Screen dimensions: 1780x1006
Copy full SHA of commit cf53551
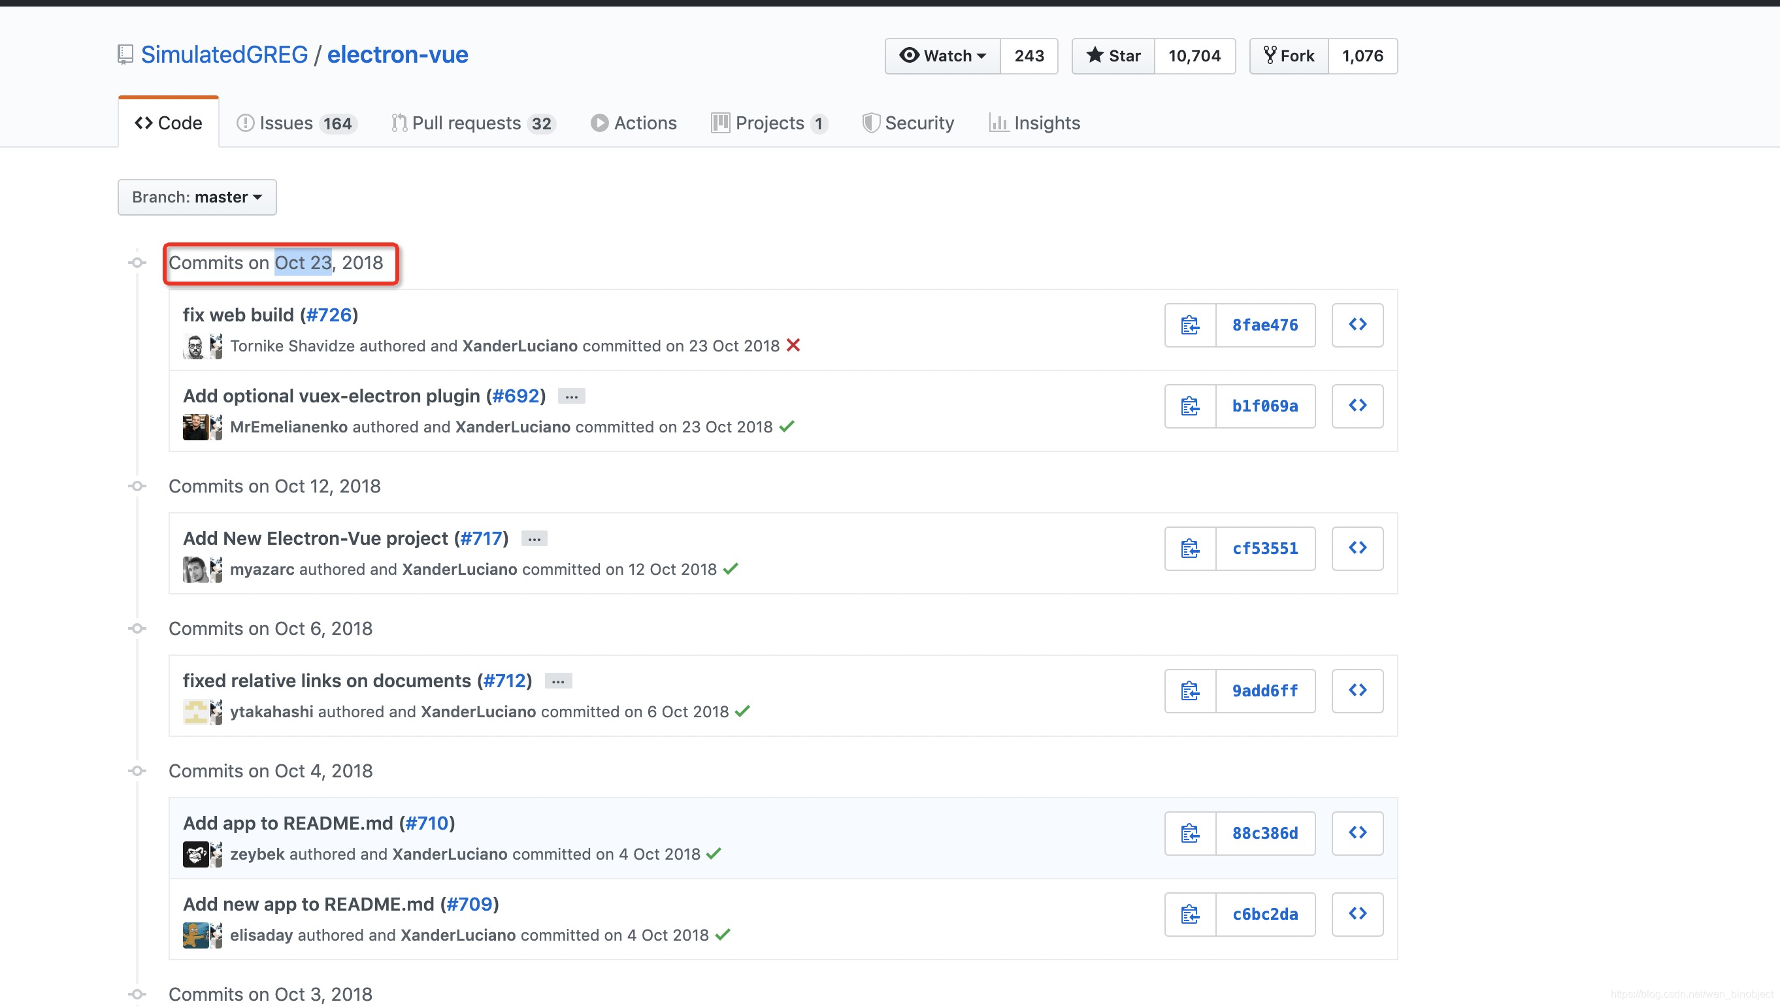pyautogui.click(x=1189, y=549)
